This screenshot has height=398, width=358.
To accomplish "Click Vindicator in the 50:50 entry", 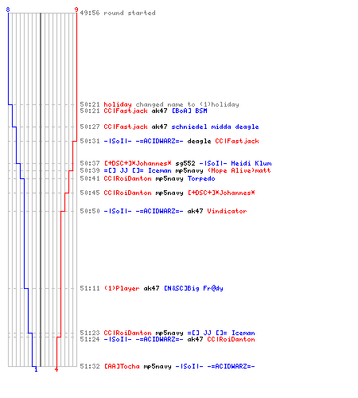I will pos(227,211).
